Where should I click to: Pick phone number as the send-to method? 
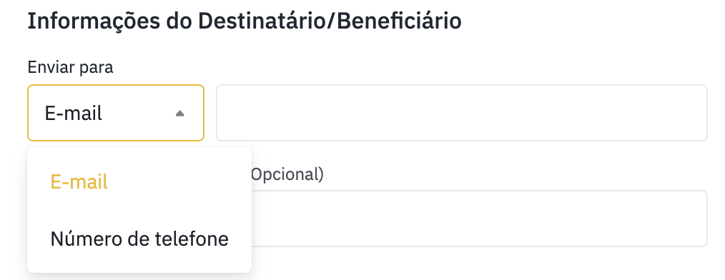pyautogui.click(x=139, y=239)
